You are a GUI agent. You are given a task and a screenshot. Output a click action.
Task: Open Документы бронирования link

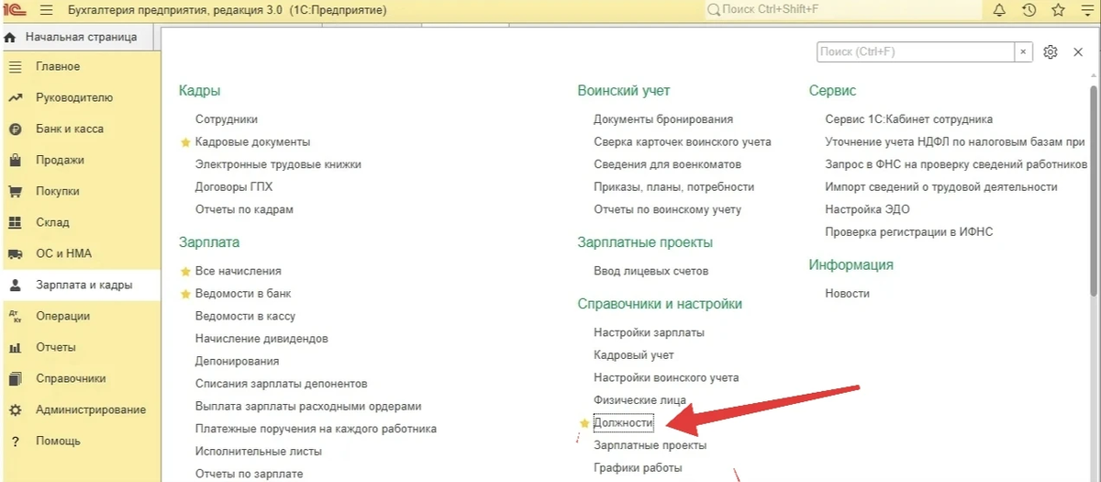(663, 119)
